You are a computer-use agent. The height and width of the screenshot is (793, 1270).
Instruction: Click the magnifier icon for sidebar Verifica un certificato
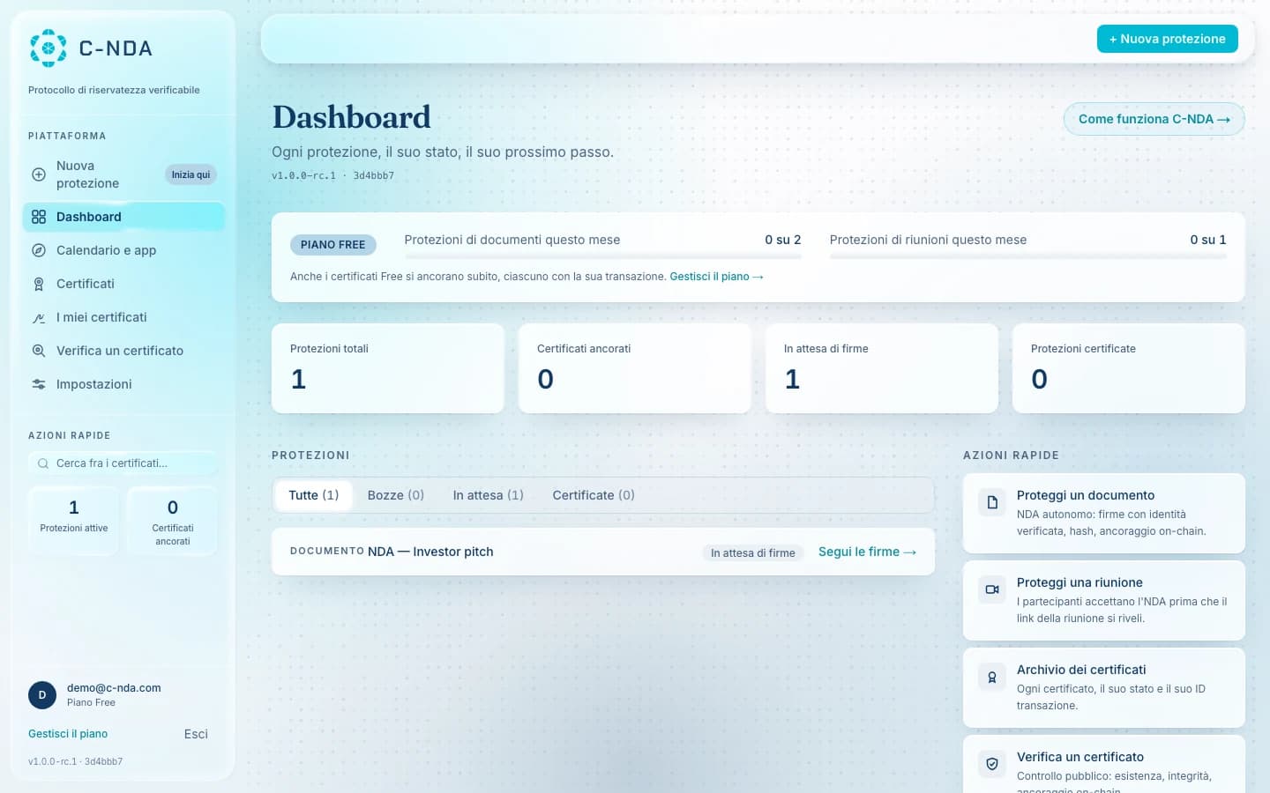coord(39,351)
